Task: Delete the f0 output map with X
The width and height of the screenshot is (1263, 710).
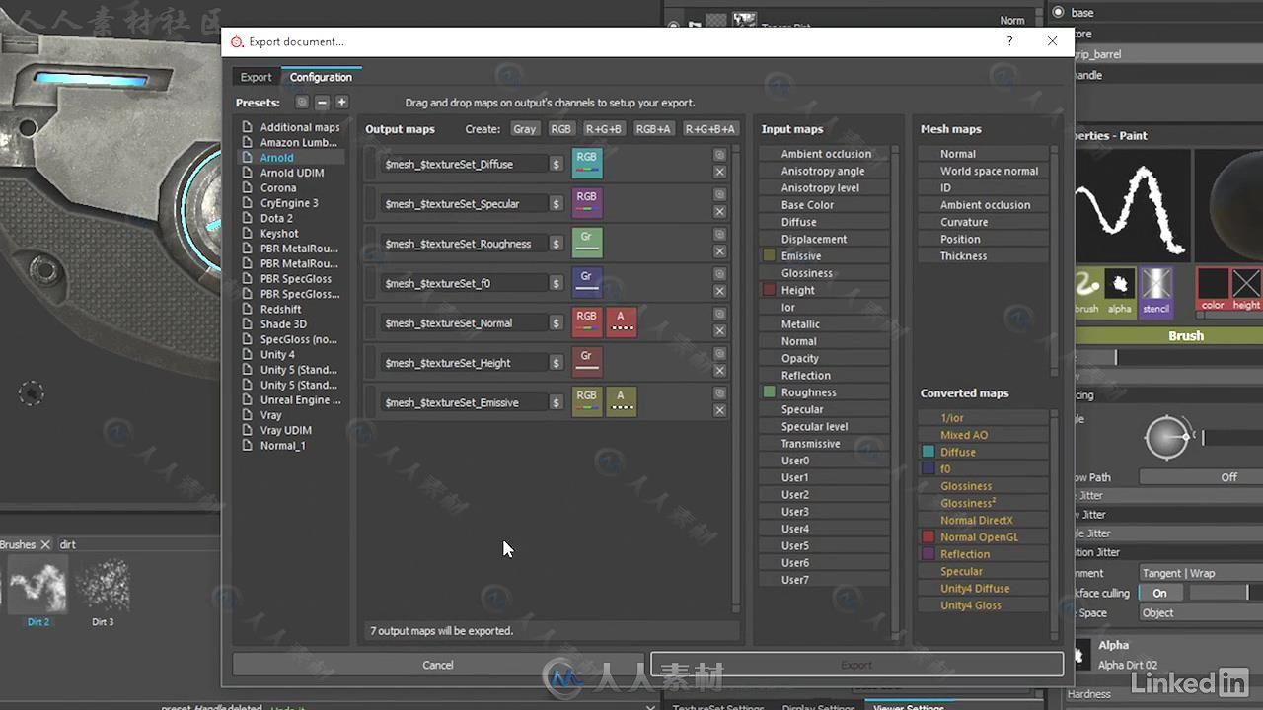Action: click(x=720, y=291)
